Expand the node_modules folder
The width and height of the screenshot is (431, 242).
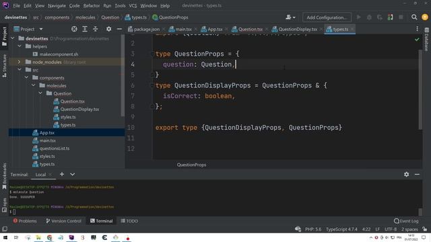pos(20,62)
